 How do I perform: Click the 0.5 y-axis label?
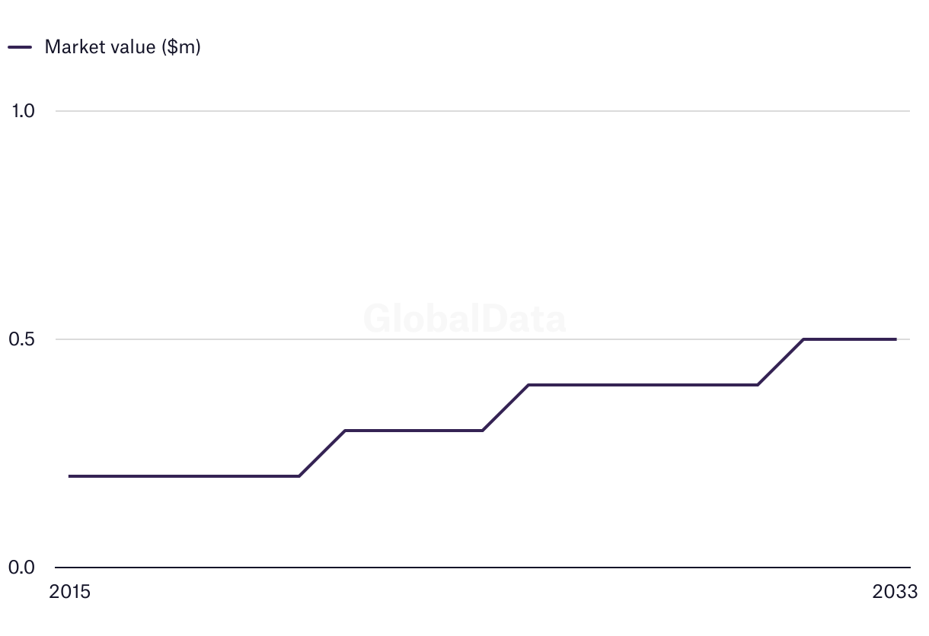point(23,339)
